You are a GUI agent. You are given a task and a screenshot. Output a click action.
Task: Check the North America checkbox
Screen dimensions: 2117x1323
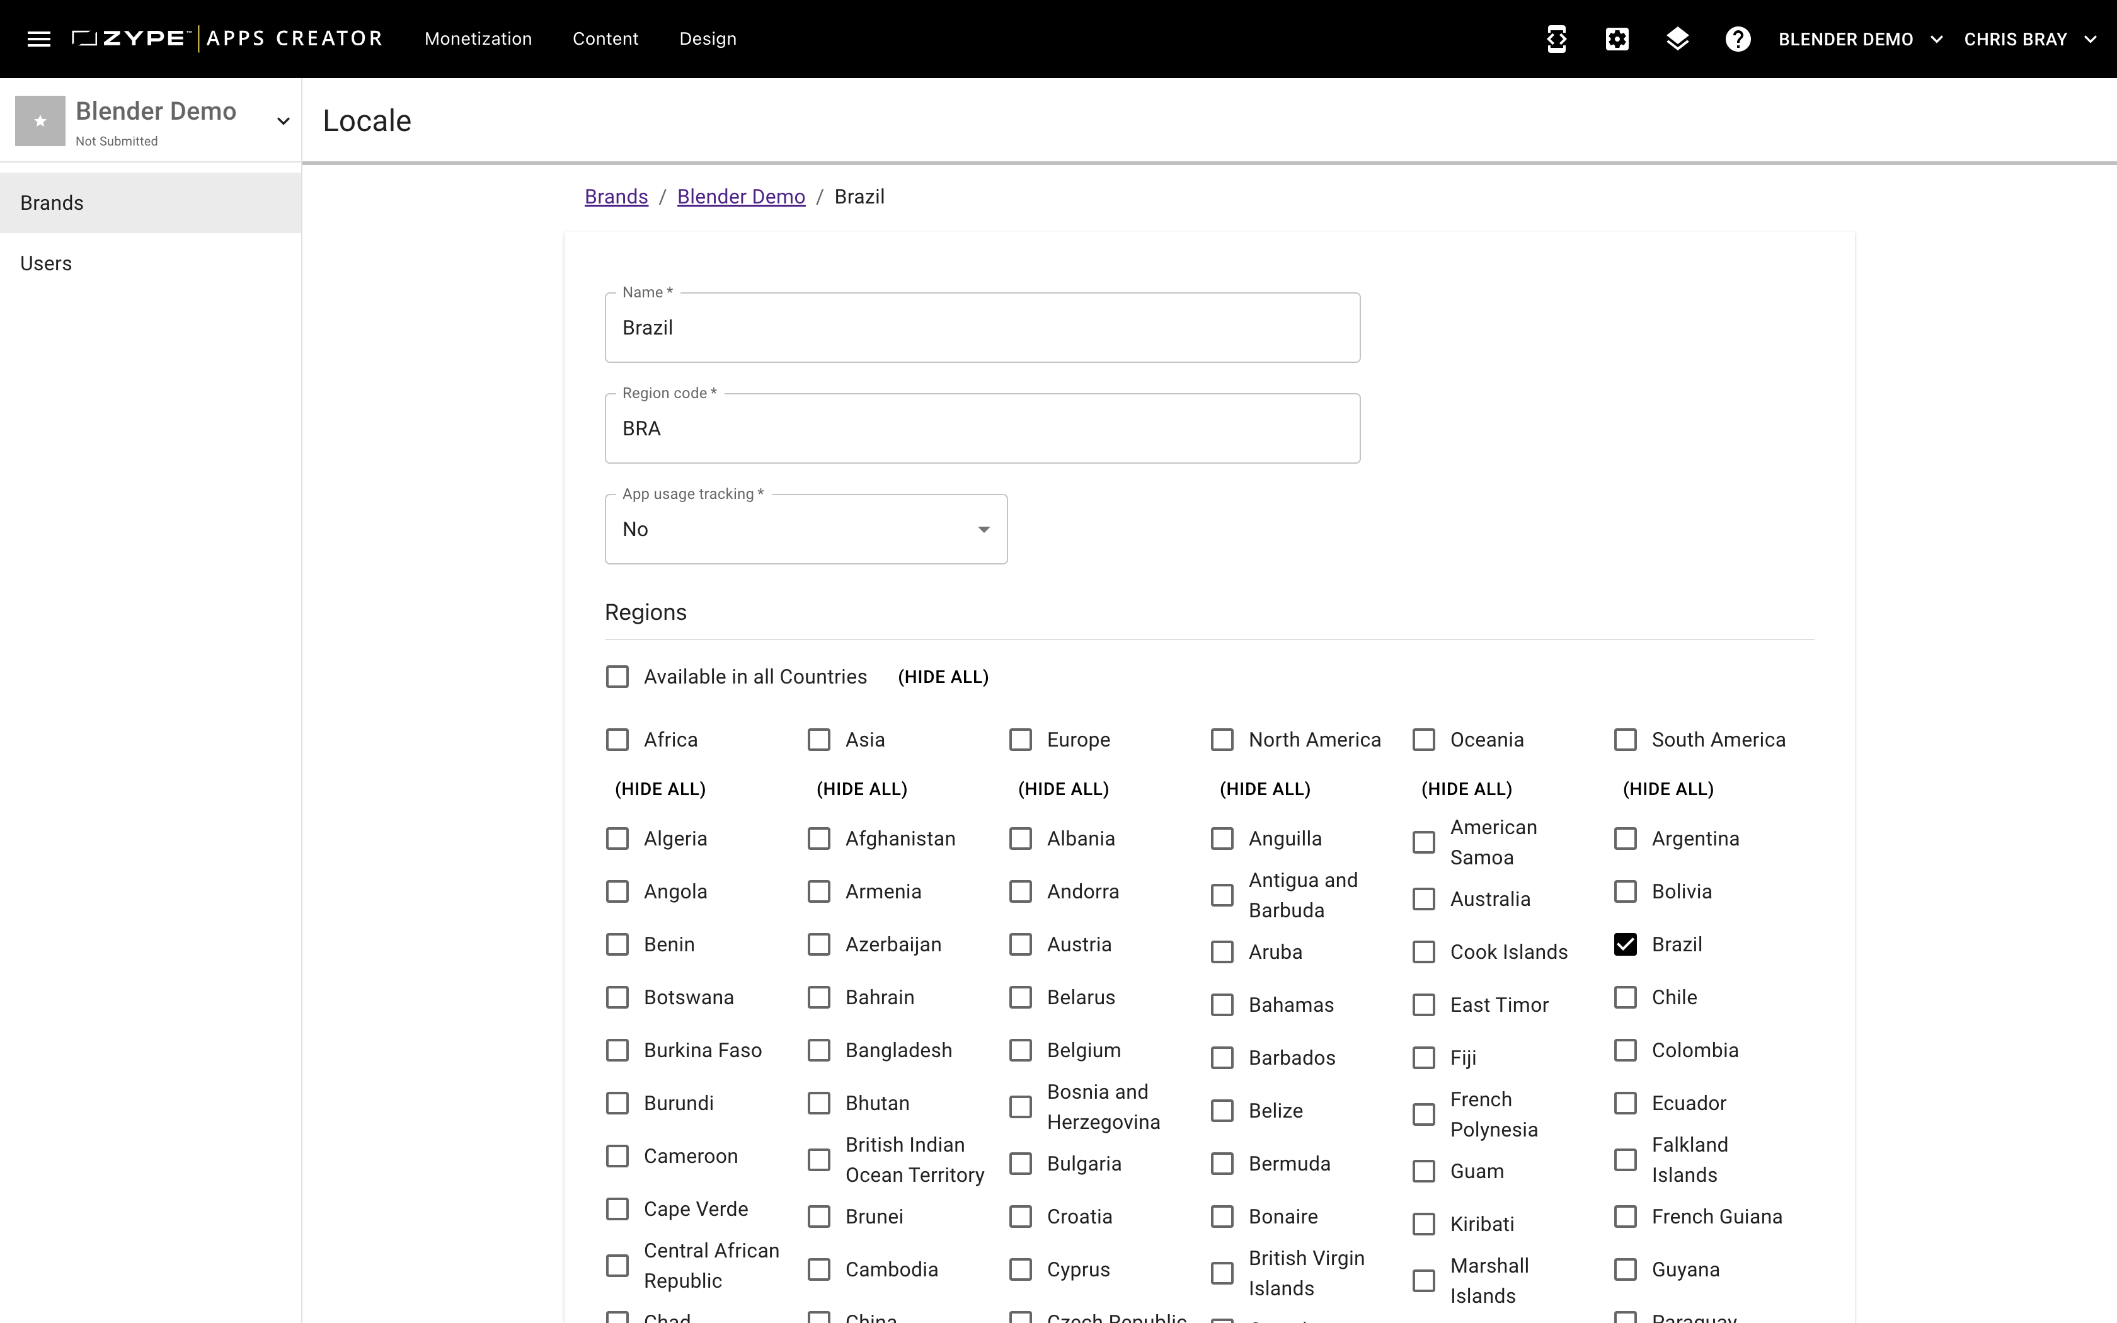coord(1222,740)
